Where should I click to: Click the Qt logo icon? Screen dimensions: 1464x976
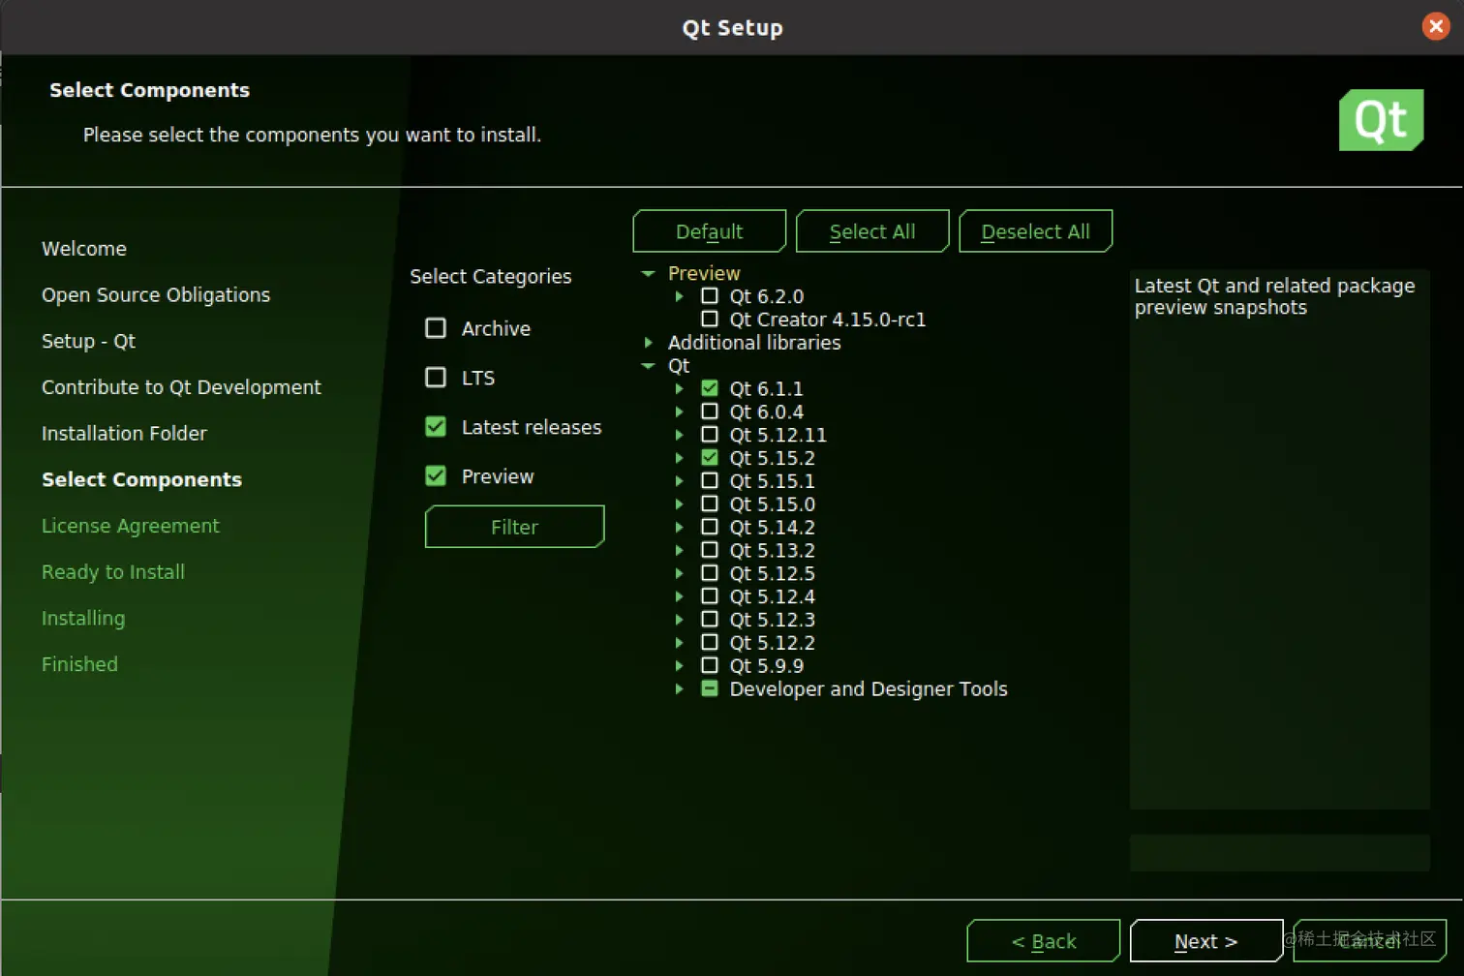click(x=1381, y=120)
